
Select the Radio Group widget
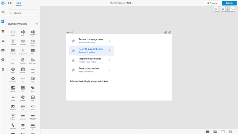33,61
